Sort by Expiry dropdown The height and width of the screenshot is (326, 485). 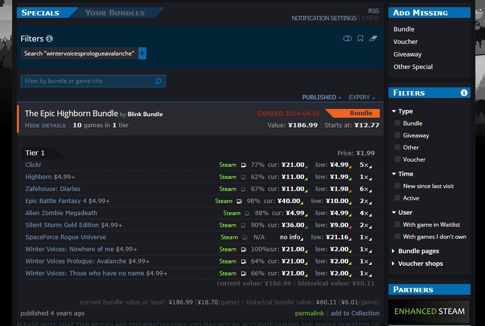coord(362,97)
